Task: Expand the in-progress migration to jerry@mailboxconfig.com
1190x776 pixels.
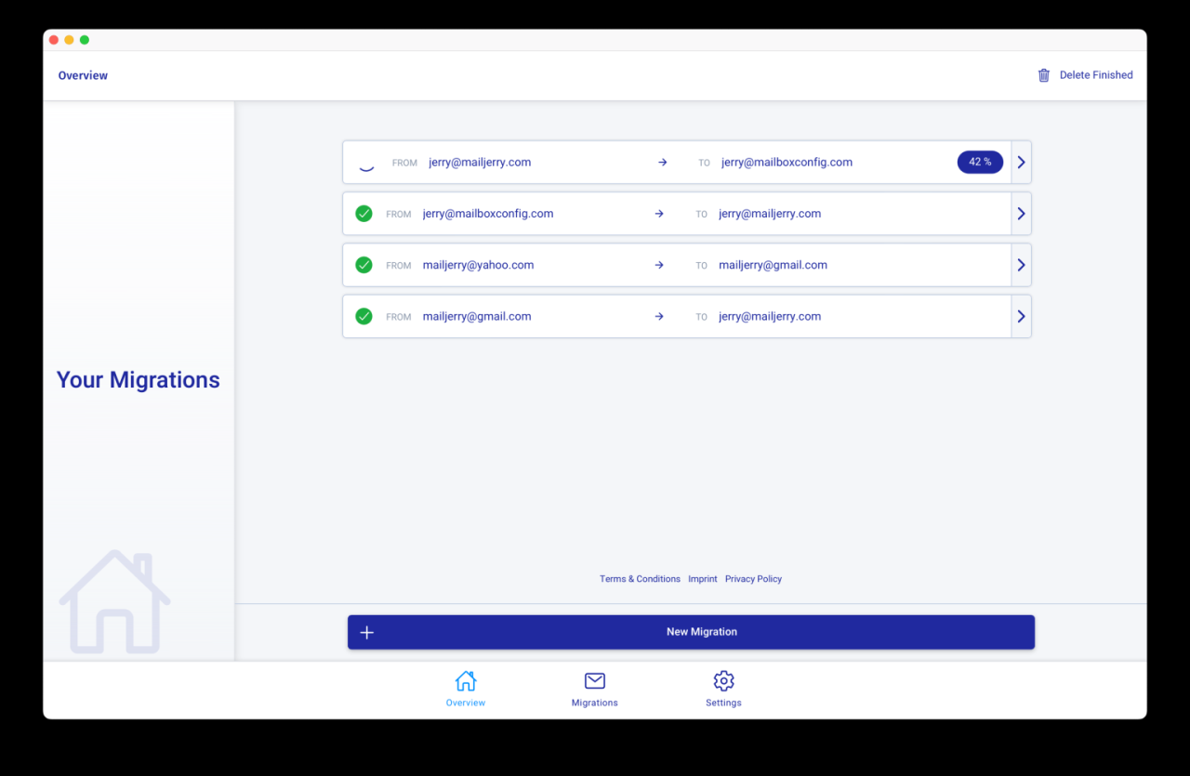Action: click(x=1021, y=163)
